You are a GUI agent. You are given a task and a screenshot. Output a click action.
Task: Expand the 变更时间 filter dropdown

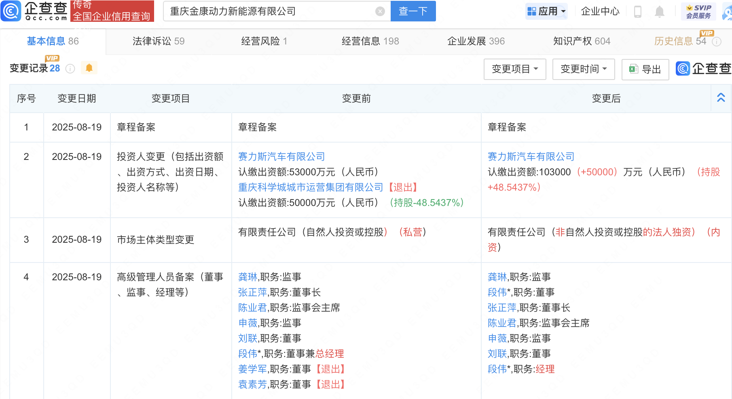(584, 69)
